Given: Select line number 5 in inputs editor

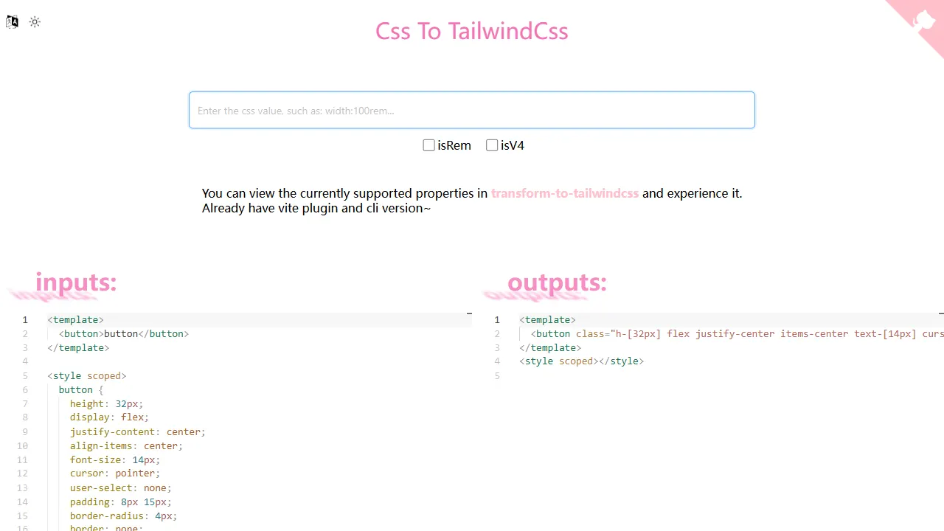Looking at the screenshot, I should [25, 375].
